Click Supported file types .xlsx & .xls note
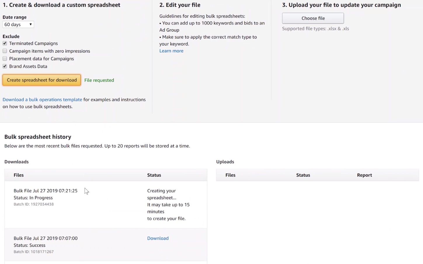 click(x=315, y=29)
